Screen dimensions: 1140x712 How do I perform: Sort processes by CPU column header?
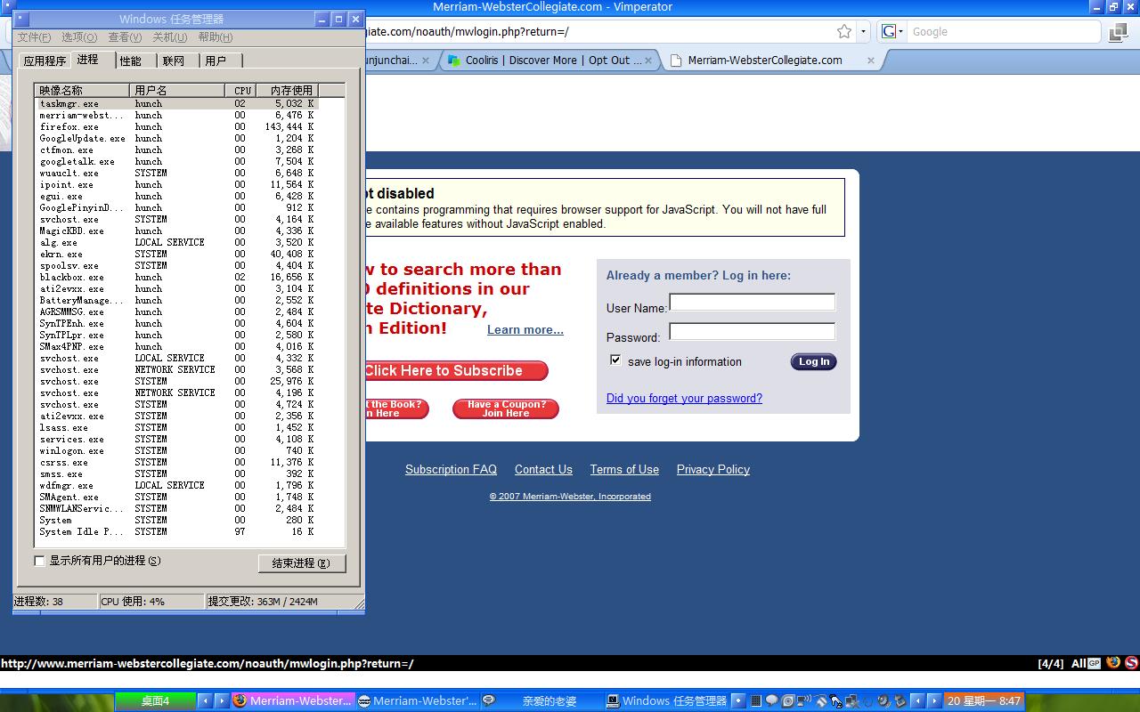tap(240, 90)
